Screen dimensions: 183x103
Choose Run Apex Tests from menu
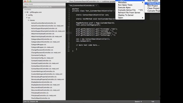130,5
